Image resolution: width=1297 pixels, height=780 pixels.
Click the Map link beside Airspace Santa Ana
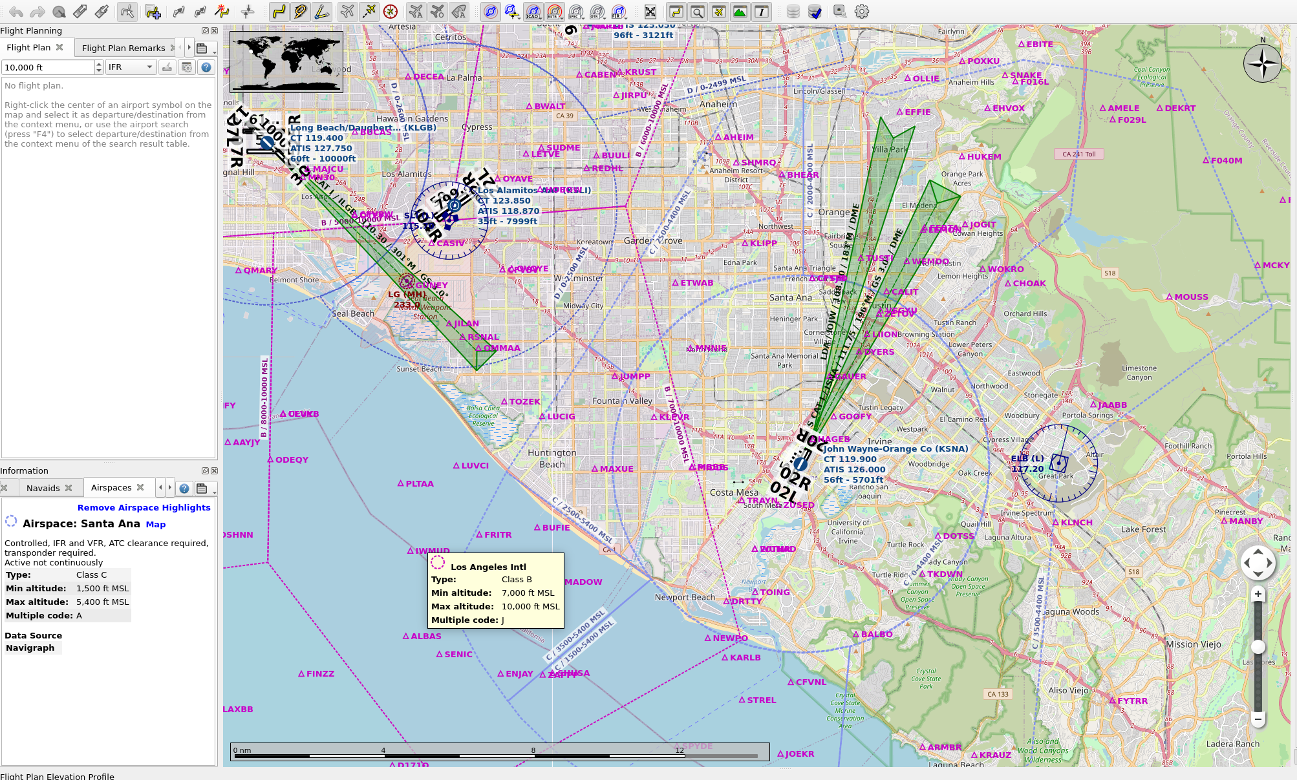155,524
